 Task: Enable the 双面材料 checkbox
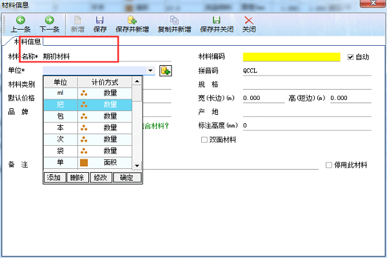(204, 139)
